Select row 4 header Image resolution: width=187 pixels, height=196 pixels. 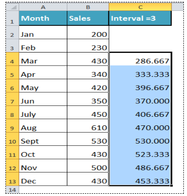coord(13,59)
